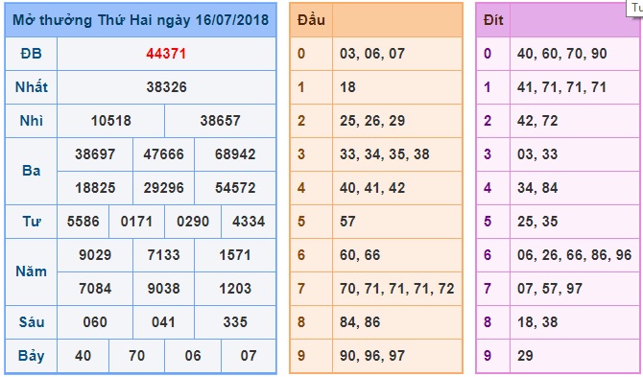Image resolution: width=643 pixels, height=377 pixels.
Task: Select third prize number 47666
Action: [163, 154]
